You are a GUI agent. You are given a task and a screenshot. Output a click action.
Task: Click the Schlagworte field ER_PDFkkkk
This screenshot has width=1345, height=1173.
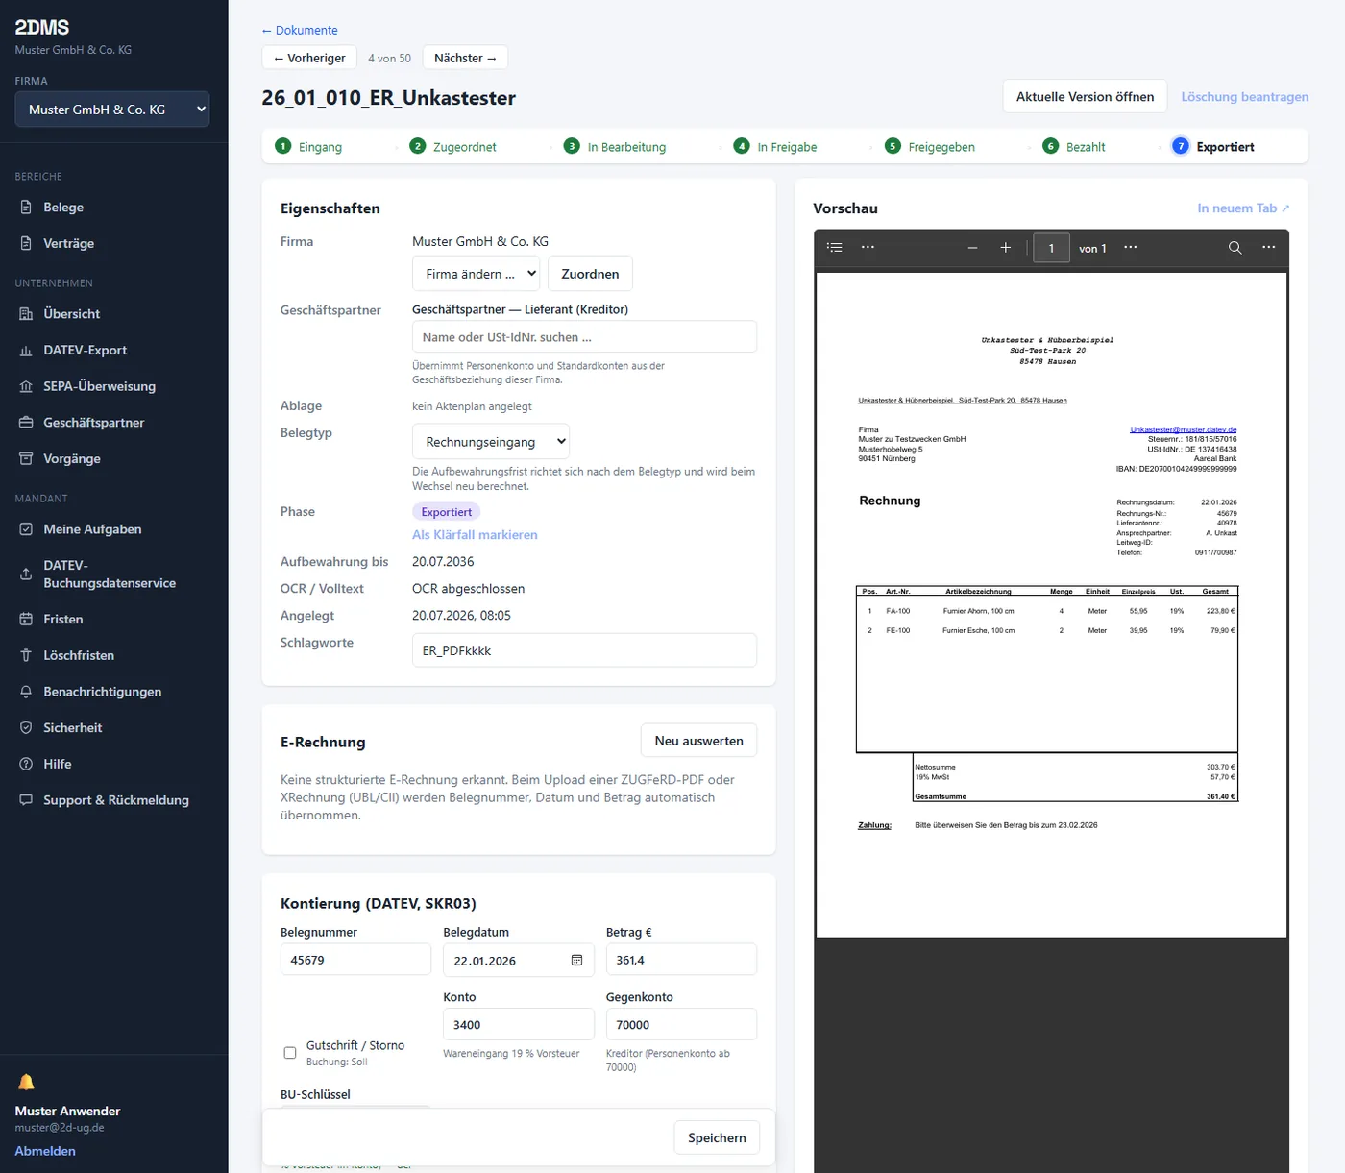click(x=584, y=650)
